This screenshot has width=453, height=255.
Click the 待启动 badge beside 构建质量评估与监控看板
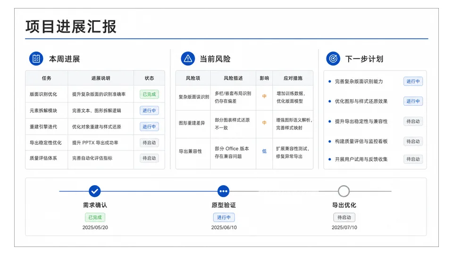(x=413, y=141)
